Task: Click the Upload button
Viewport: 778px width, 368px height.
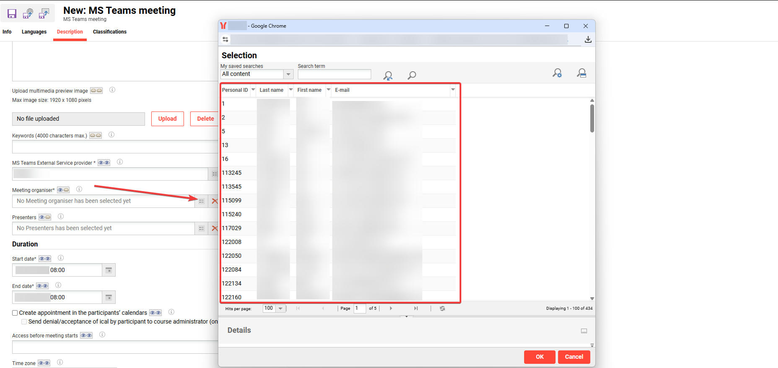Action: [x=168, y=119]
